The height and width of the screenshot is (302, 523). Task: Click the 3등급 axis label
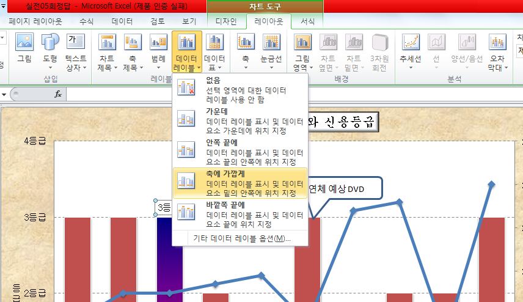(x=35, y=218)
